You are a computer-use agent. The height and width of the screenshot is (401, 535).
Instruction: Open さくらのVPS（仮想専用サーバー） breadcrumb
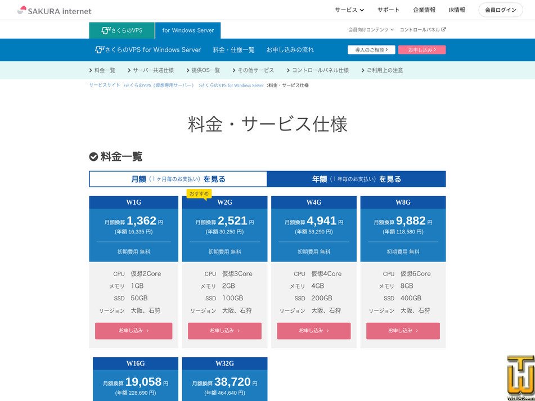160,85
